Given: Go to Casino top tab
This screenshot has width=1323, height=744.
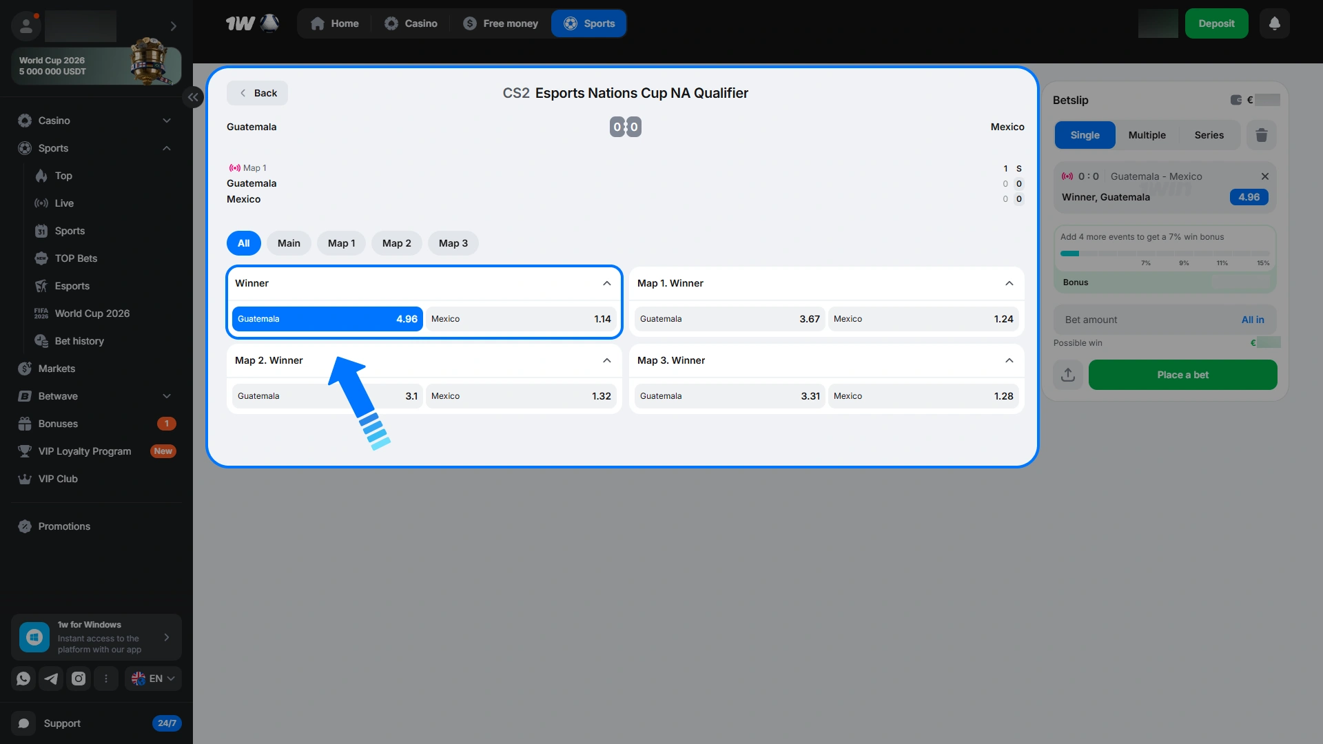Looking at the screenshot, I should click(x=411, y=23).
